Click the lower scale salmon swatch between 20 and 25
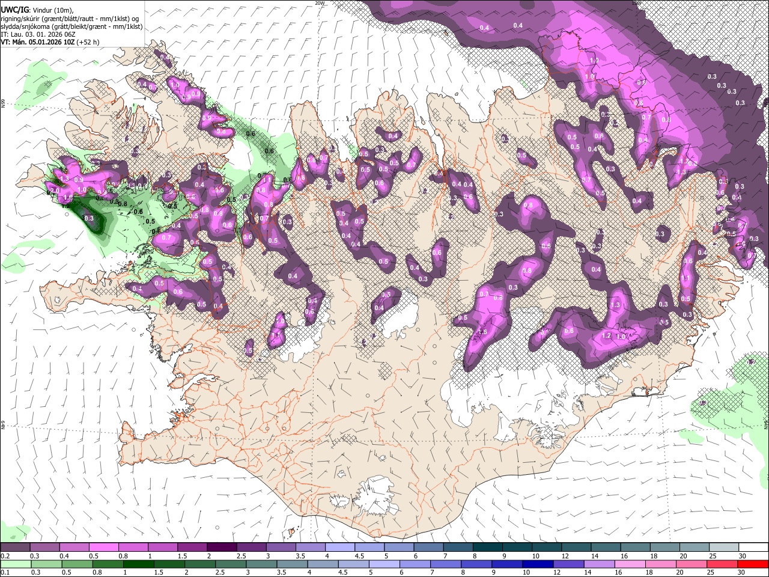 691,564
